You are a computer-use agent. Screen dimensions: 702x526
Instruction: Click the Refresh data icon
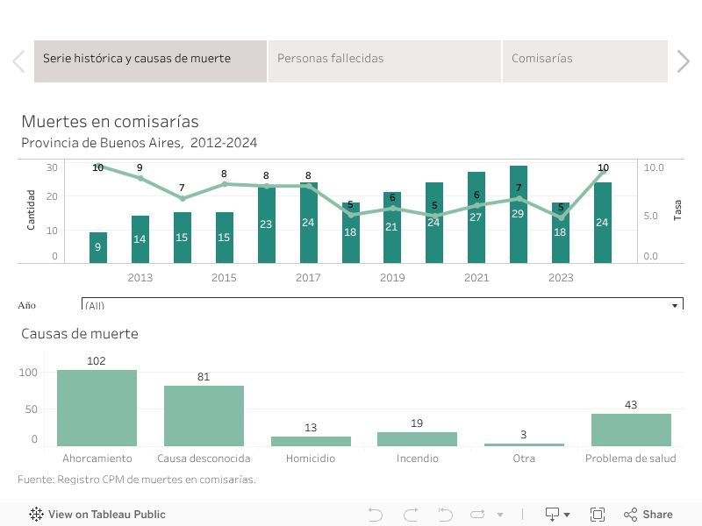(478, 515)
